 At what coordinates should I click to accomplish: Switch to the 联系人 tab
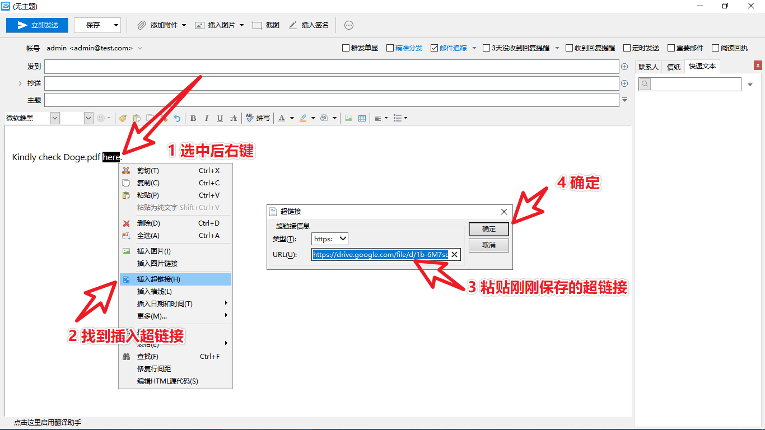[649, 67]
